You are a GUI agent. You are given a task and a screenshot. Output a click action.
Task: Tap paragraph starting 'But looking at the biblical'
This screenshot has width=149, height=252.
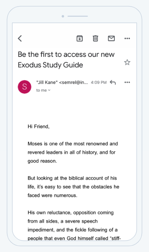[73, 187]
